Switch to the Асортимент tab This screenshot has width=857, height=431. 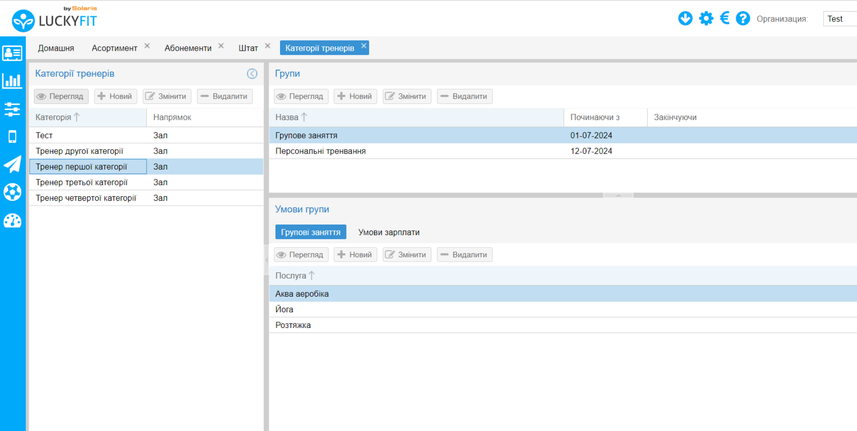(114, 48)
